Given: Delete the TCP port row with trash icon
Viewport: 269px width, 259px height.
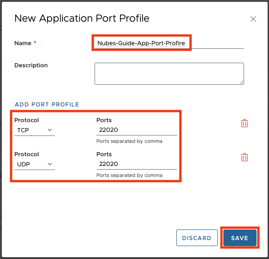Looking at the screenshot, I should [x=244, y=123].
